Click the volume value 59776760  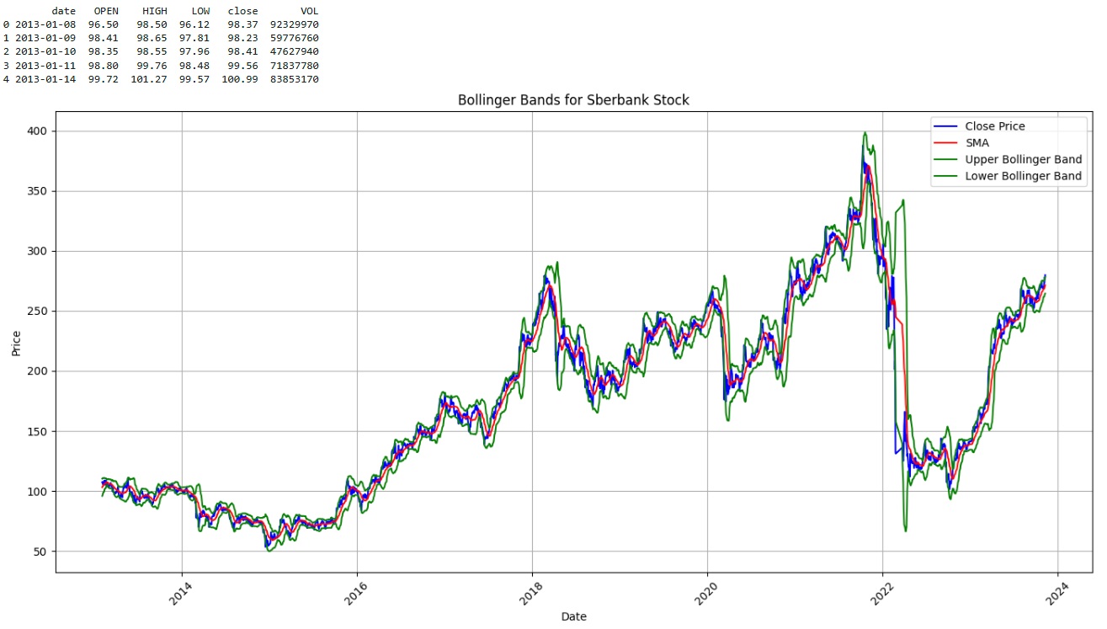[x=295, y=38]
